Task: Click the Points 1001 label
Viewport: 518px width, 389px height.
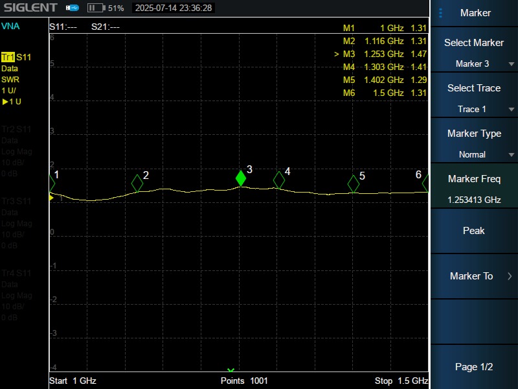Action: tap(244, 381)
